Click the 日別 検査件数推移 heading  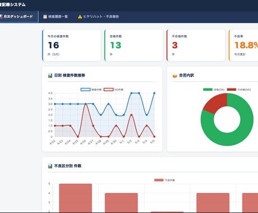tap(70, 75)
